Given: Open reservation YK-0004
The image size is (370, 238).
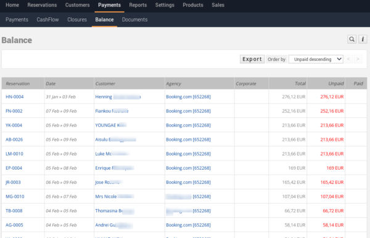Looking at the screenshot, I should coord(14,125).
